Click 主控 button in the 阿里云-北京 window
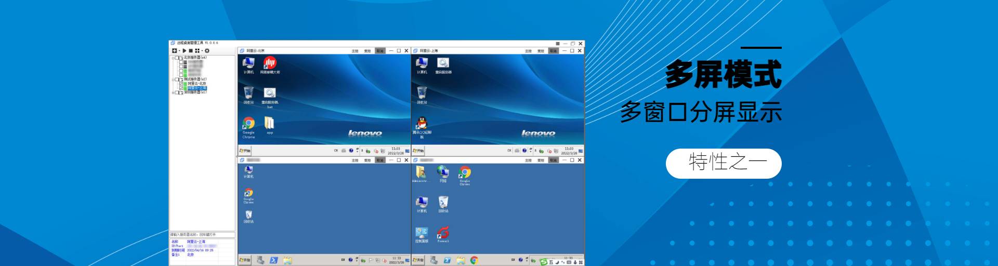 [355, 51]
